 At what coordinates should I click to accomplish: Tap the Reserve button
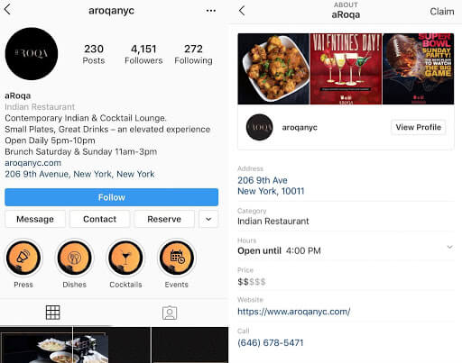coord(164,219)
